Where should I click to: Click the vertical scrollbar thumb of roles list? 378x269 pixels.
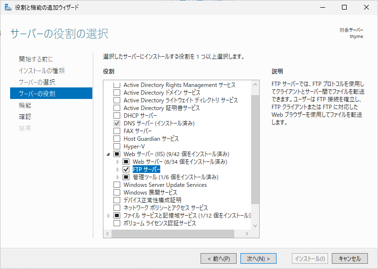coord(255,149)
